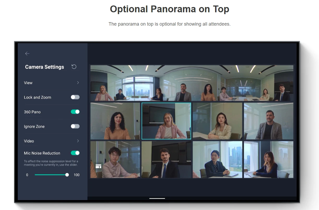319x210 pixels.
Task: Enable the Ignore Zone switch
Action: [x=75, y=126]
